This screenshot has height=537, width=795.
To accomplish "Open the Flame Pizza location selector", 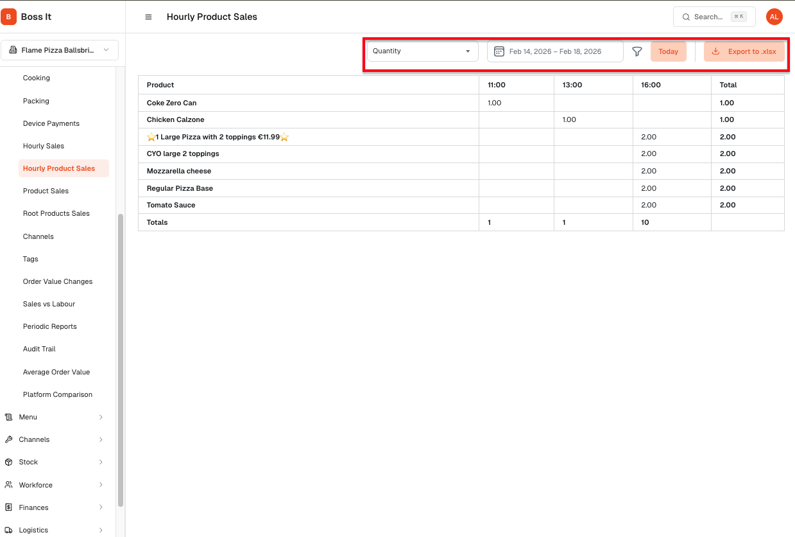I will [60, 50].
